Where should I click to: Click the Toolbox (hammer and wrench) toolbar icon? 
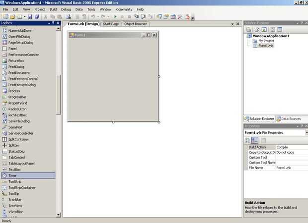[180, 17]
